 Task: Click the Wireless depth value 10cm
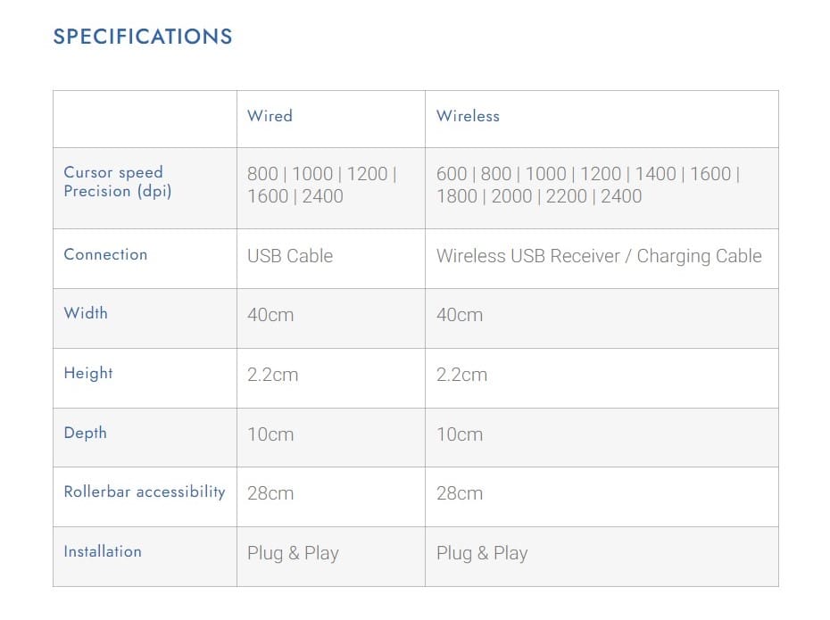click(460, 434)
